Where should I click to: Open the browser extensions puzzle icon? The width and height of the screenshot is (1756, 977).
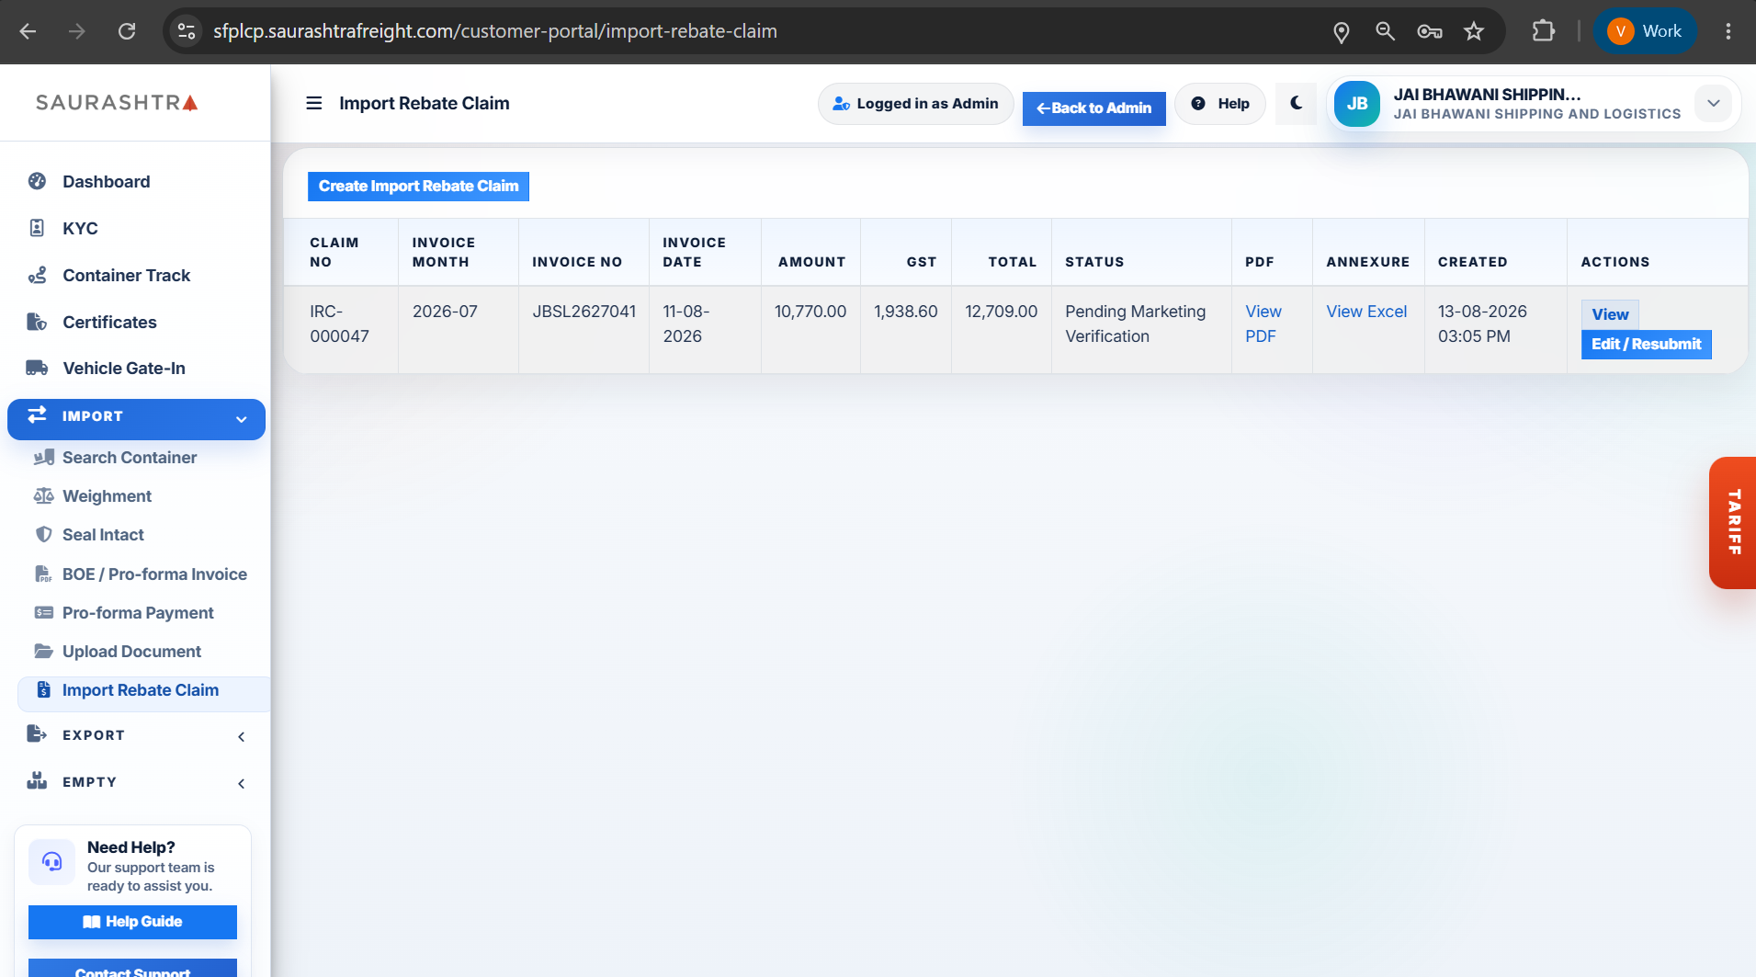coord(1544,31)
